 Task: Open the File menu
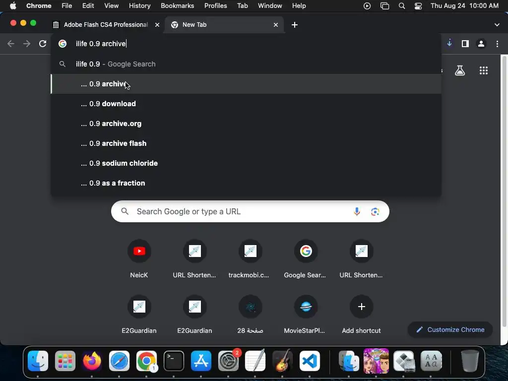(67, 6)
